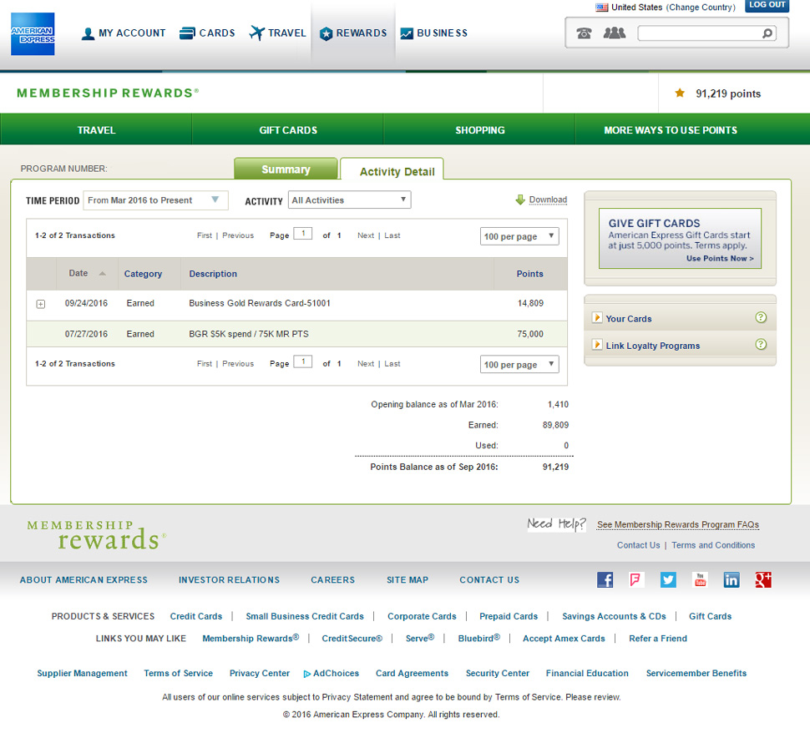Click the phone contact icon
The image size is (810, 738).
[x=584, y=33]
